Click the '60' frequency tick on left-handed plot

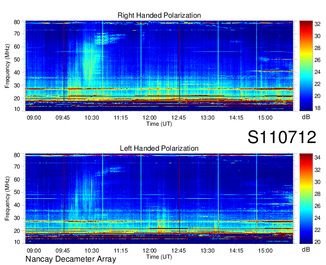click(17, 180)
